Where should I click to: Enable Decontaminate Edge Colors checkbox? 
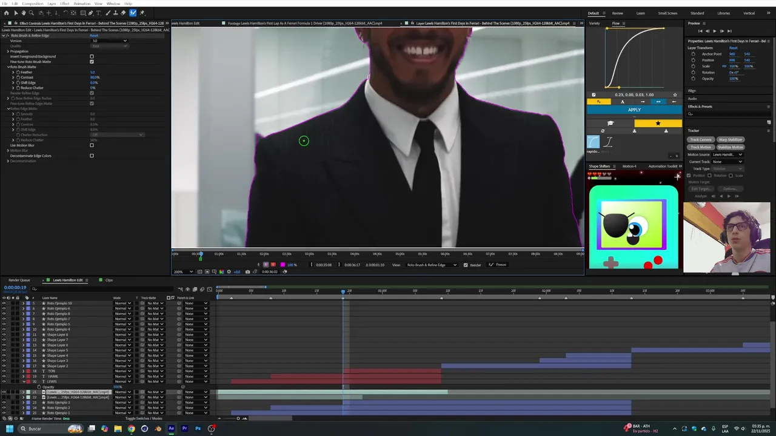pyautogui.click(x=92, y=156)
